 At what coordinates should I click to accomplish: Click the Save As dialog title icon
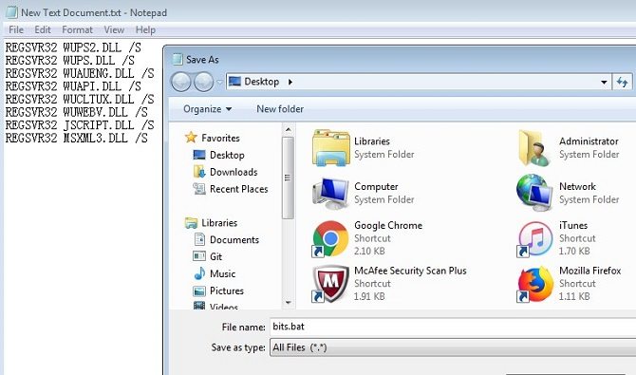point(178,59)
